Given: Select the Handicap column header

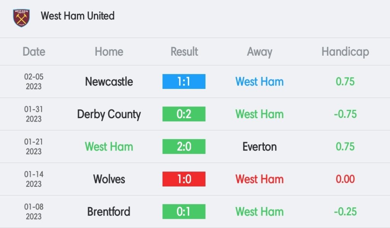Looking at the screenshot, I should tap(345, 52).
